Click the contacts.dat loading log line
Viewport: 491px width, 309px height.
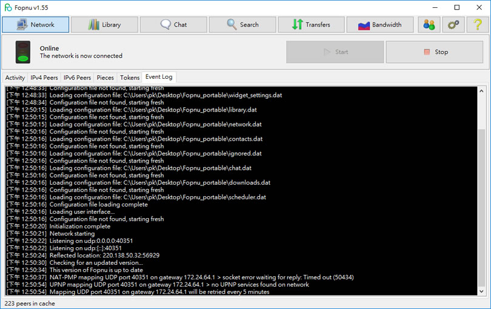[x=135, y=139]
